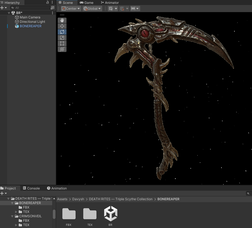Click the search-by-type icon beside Hierarchy search

point(52,7)
